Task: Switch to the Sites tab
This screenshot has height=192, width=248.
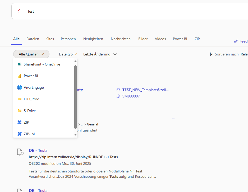Action: pyautogui.click(x=50, y=39)
